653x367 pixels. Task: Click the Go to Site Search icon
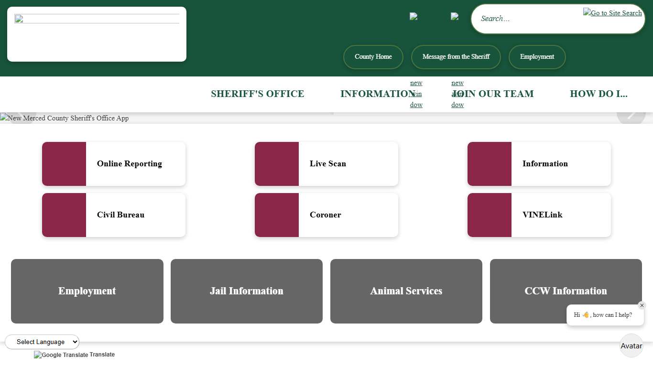[612, 13]
